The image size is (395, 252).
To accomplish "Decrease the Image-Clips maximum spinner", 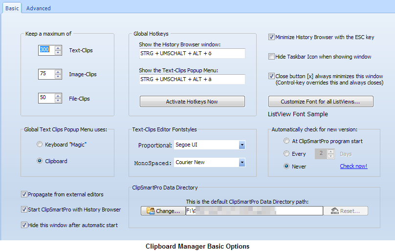I will 58,76.
